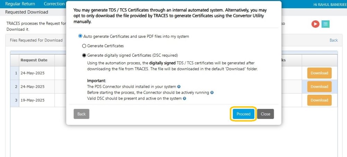Download the second 24-May-2025 request file

[319, 86]
